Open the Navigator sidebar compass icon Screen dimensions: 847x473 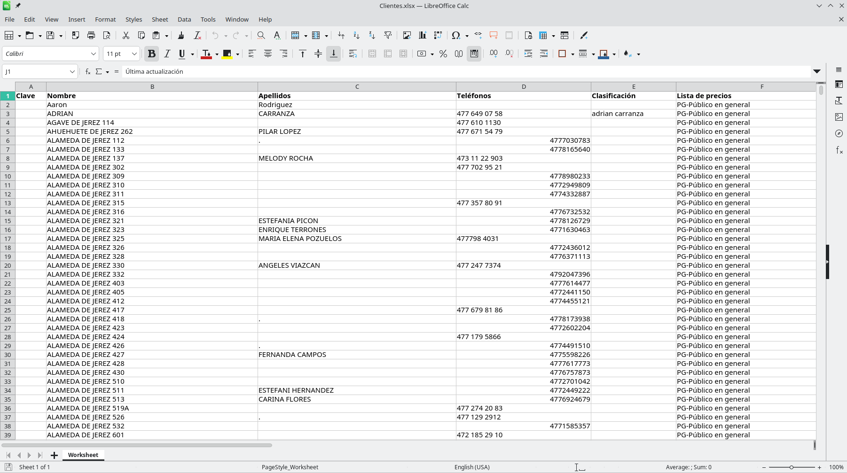coord(839,133)
